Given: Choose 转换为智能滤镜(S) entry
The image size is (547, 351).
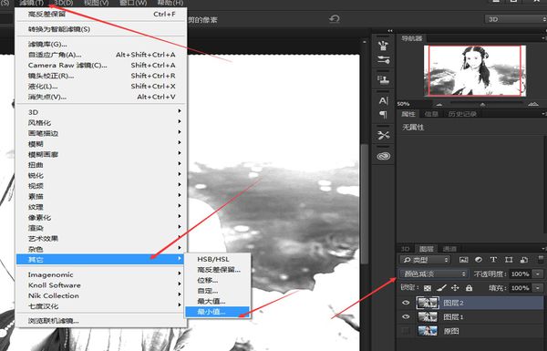Looking at the screenshot, I should (x=101, y=29).
